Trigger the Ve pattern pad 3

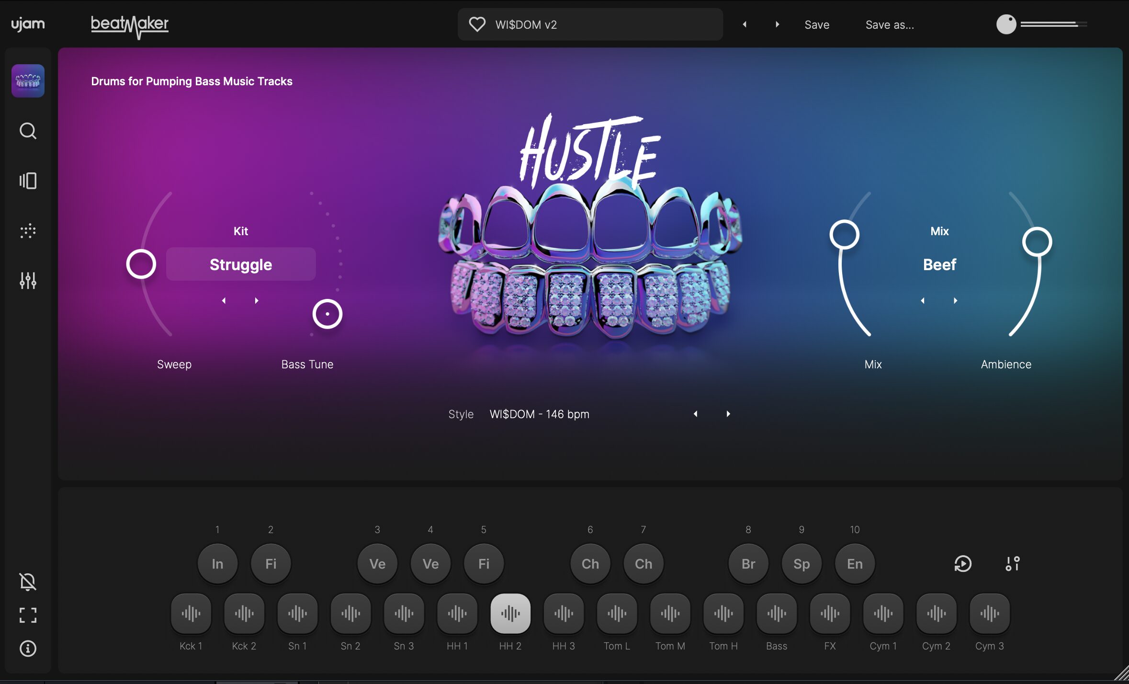coord(377,564)
